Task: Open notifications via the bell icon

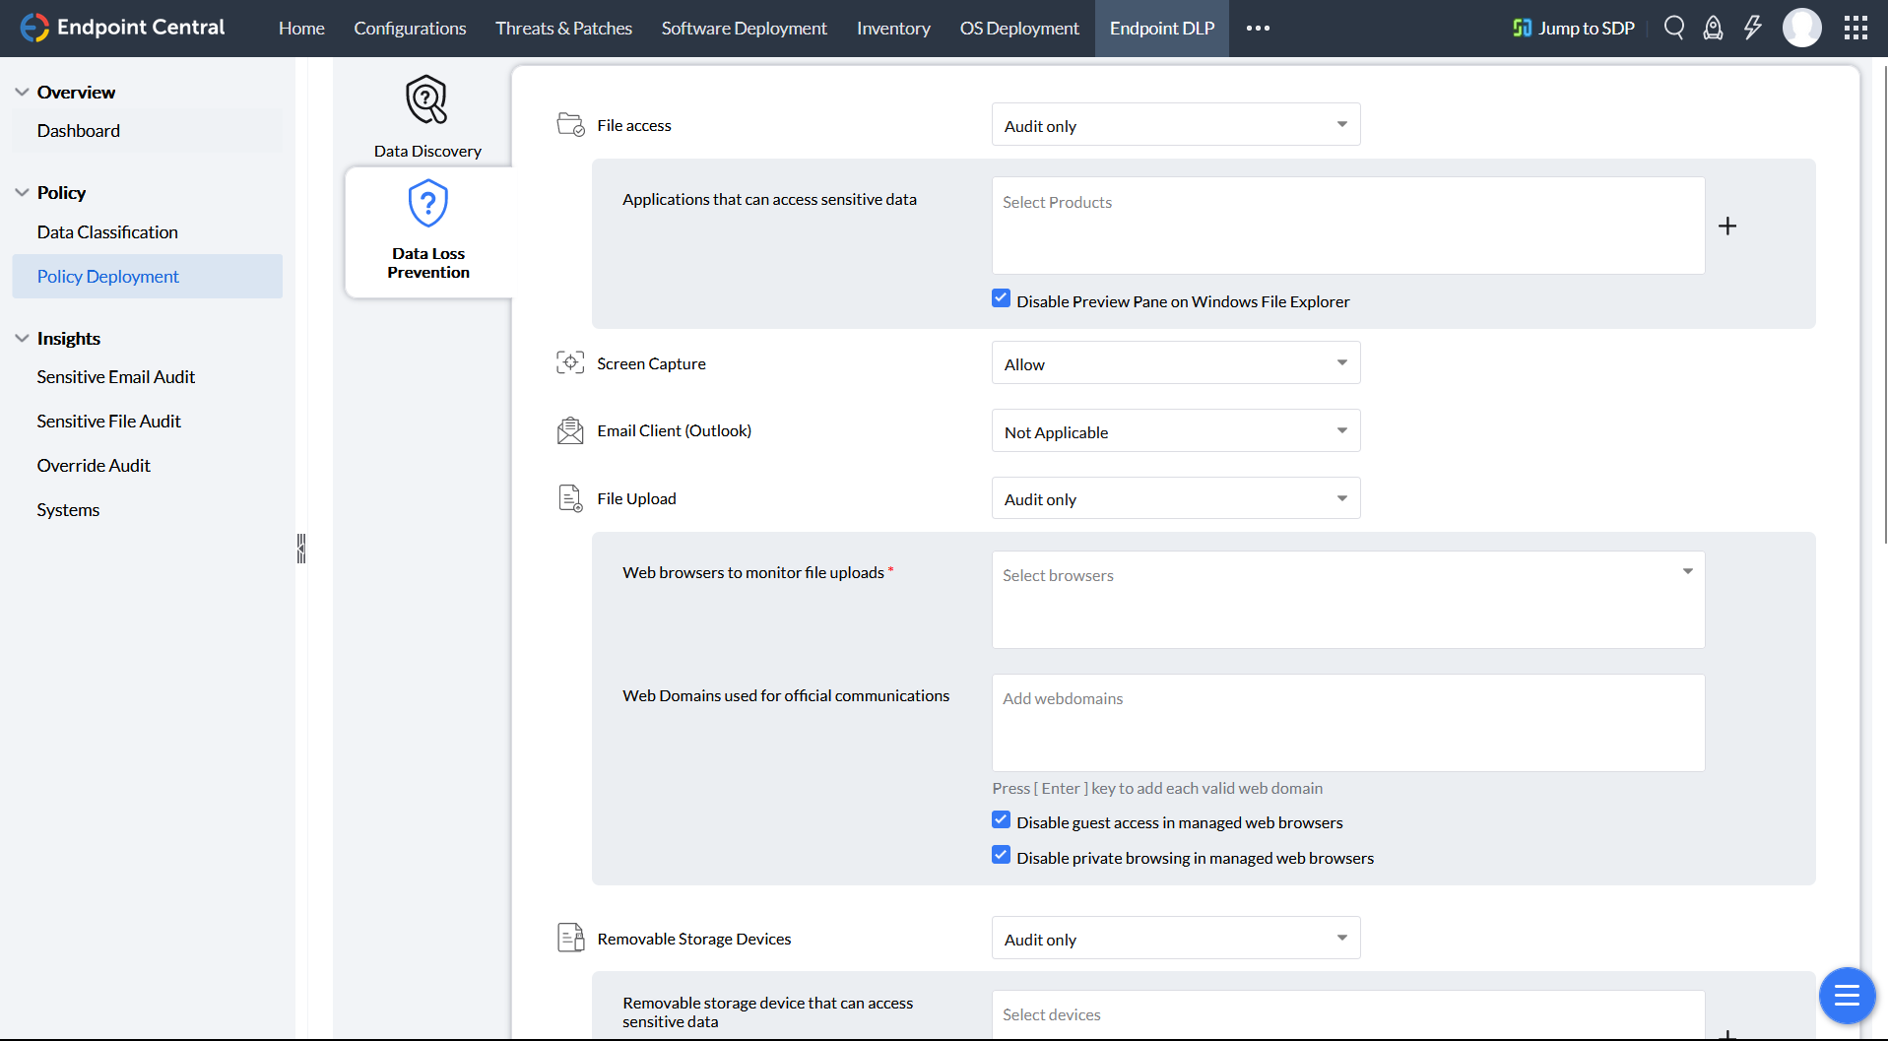Action: coord(1713,28)
